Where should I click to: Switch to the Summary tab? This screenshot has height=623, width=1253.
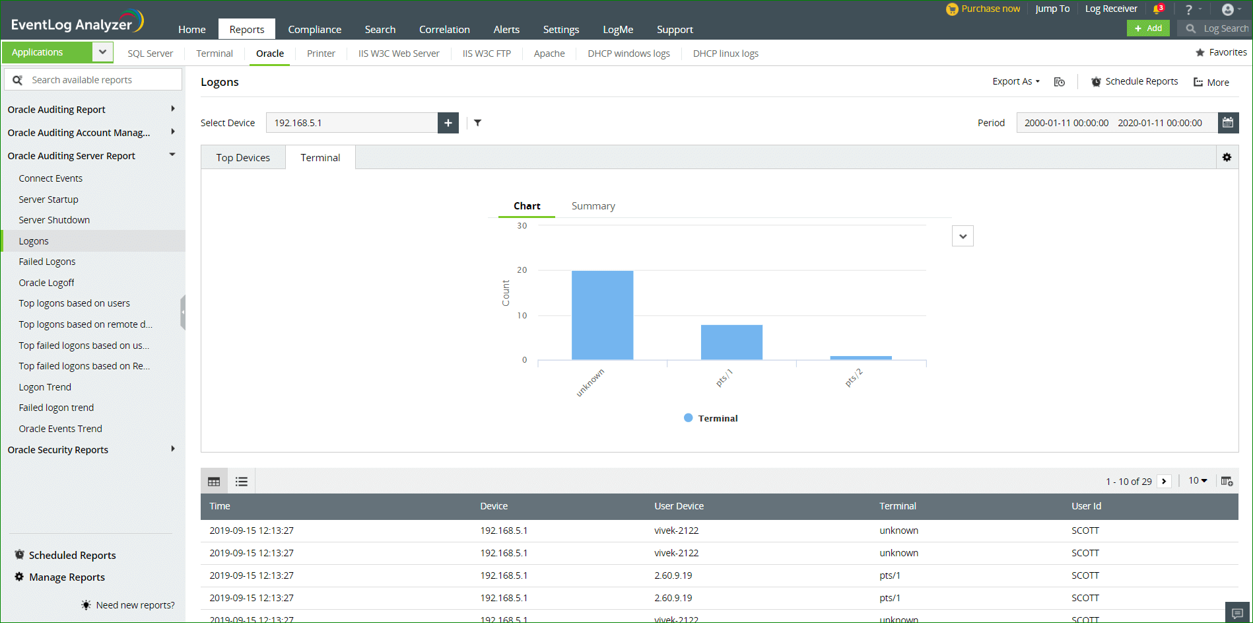(x=593, y=206)
